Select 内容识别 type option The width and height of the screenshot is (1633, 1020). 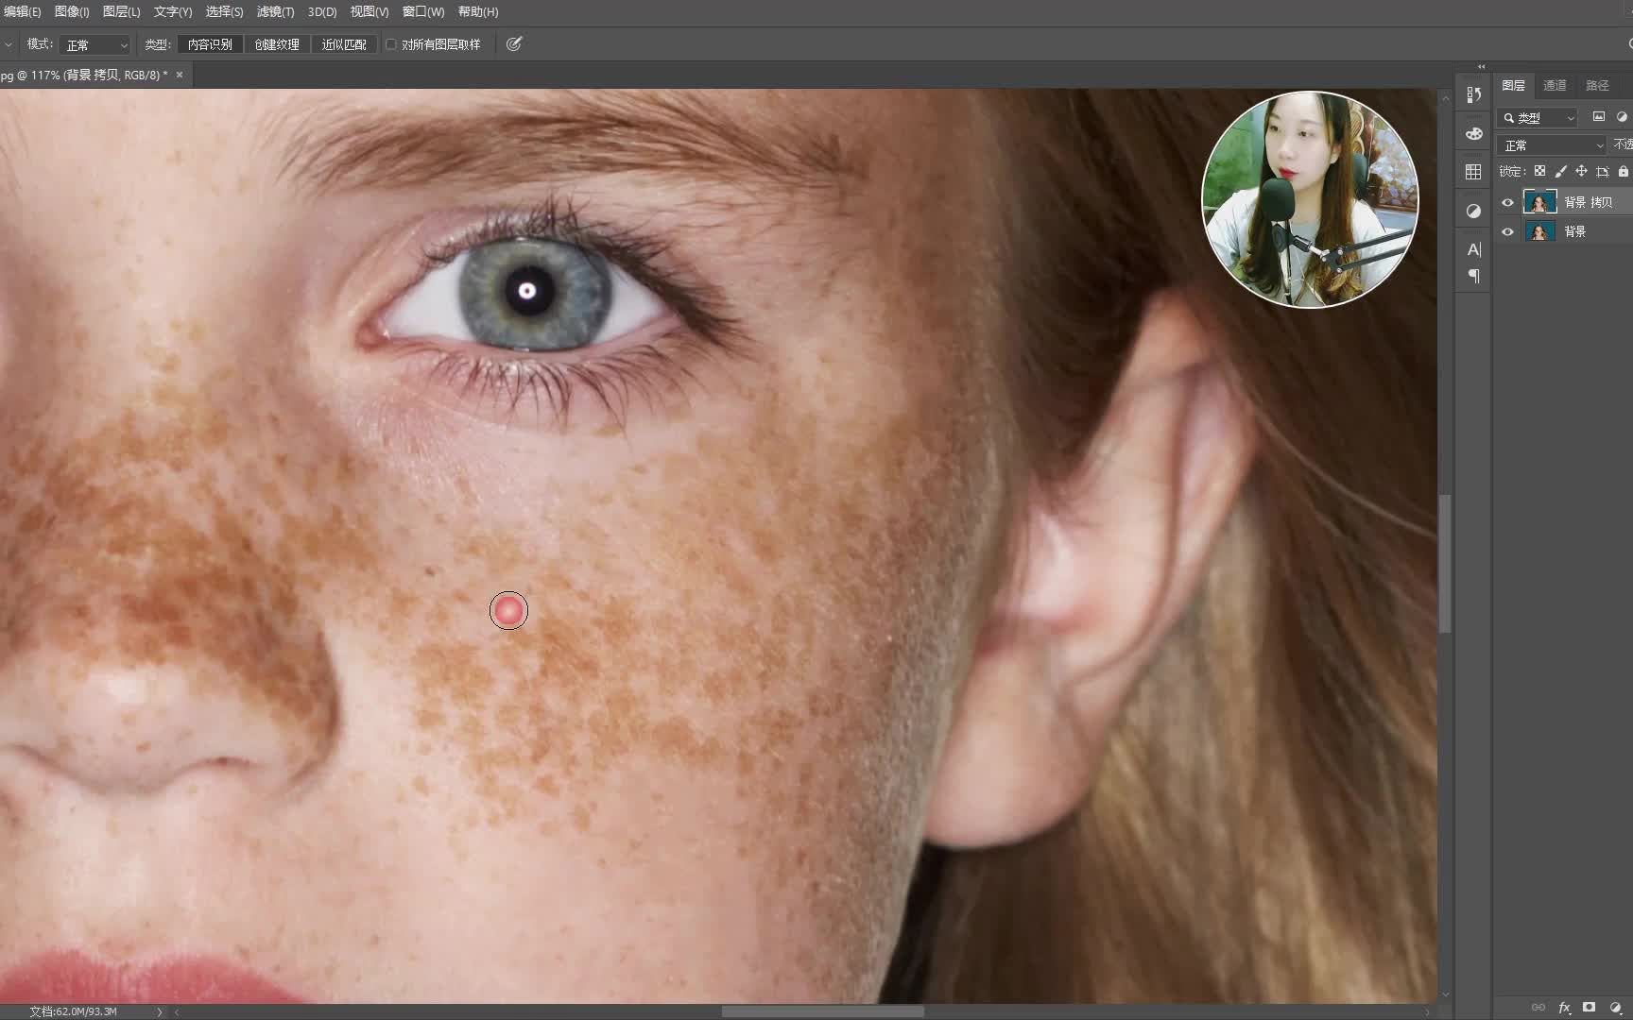pyautogui.click(x=210, y=44)
